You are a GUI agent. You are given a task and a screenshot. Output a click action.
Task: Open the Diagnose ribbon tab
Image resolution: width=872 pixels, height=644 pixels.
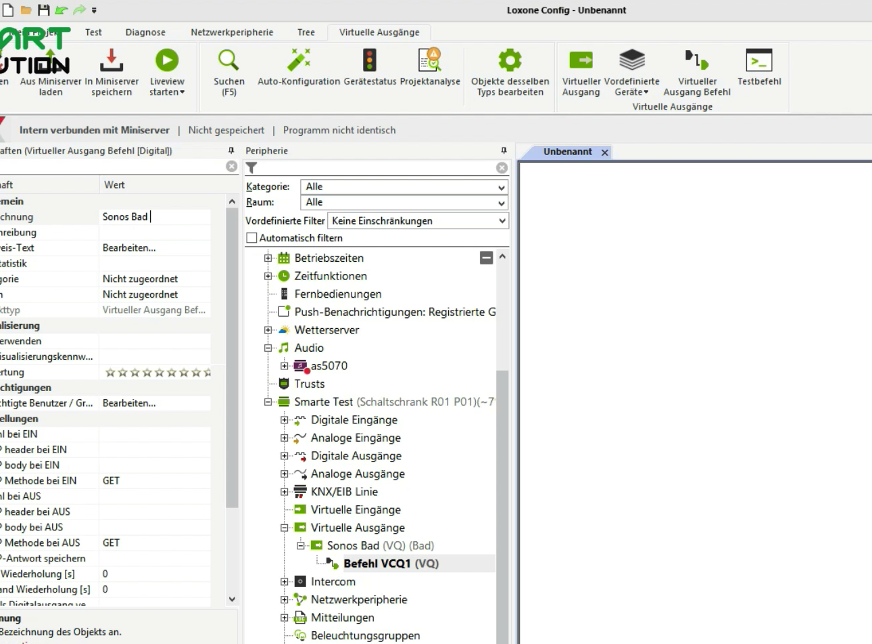pos(145,32)
